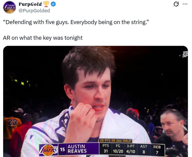Viewport: 192px width, 157px height.
Task: Click the network watermark in video's top-right corner
Action: [185, 55]
